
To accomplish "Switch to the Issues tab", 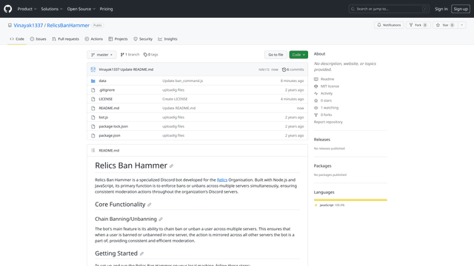I will pos(38,39).
